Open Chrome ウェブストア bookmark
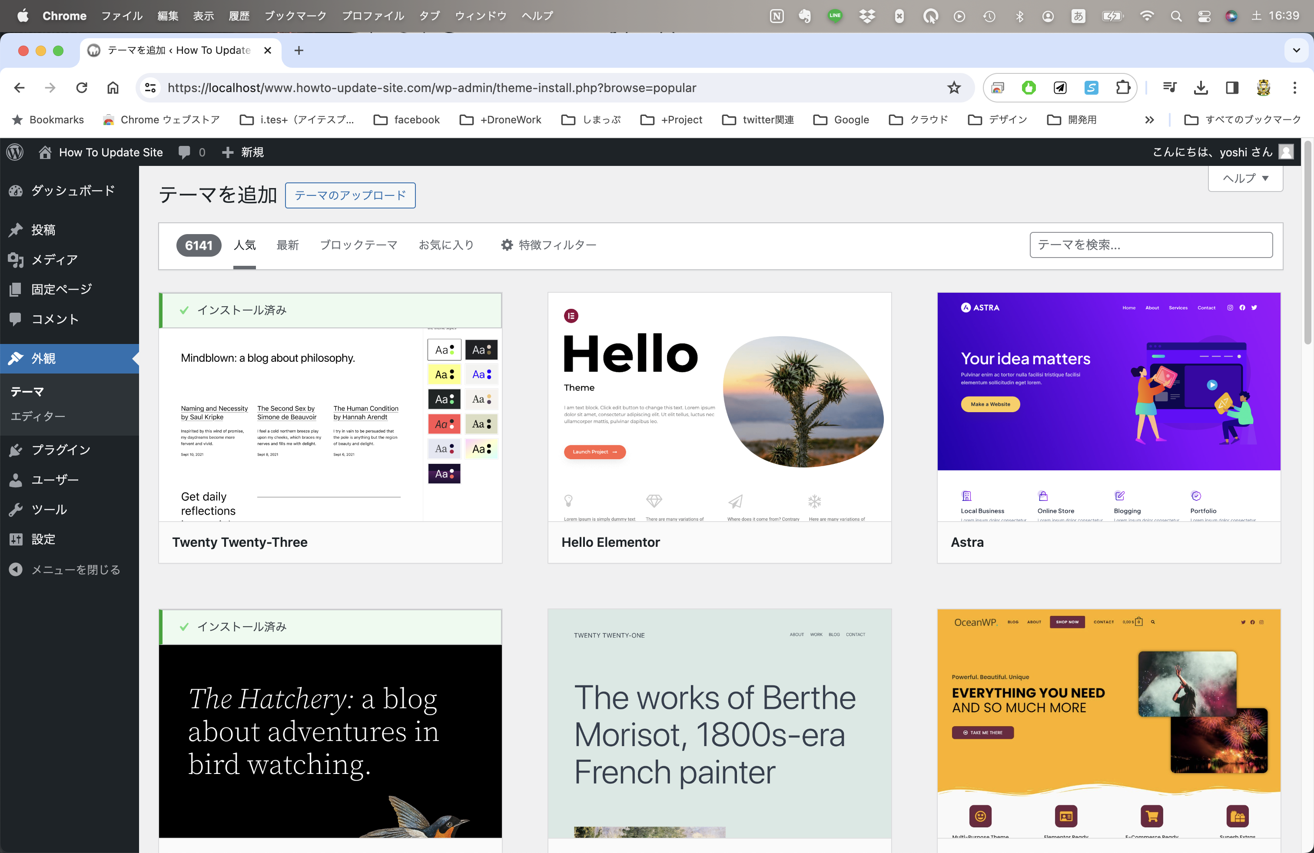1314x853 pixels. (x=161, y=120)
